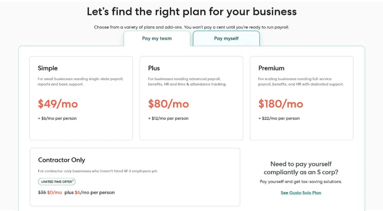The height and width of the screenshot is (211, 383).
Task: Click the Premium plan description text
Action: [x=301, y=81]
